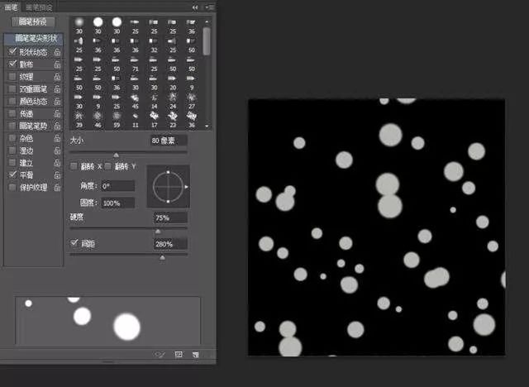This screenshot has height=387, width=529.
Task: Toggle lock icon for 传递
Action: coord(57,113)
